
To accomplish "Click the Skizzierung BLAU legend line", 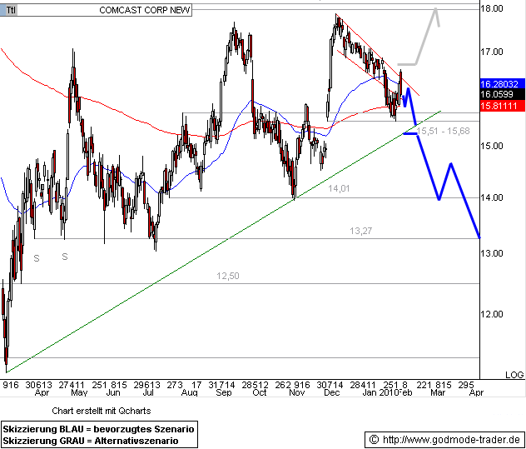I will [x=98, y=429].
